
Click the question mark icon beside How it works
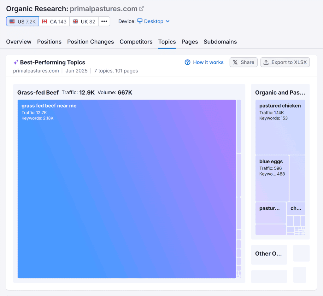coord(187,62)
